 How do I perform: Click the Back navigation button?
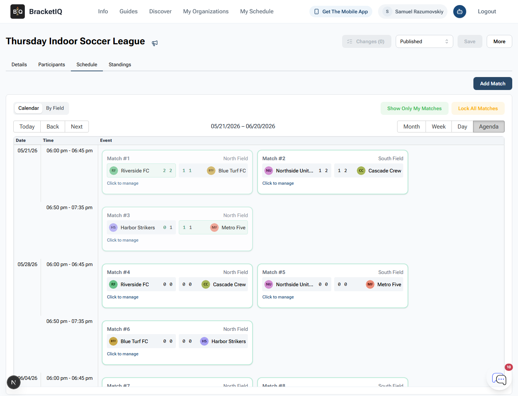(53, 127)
